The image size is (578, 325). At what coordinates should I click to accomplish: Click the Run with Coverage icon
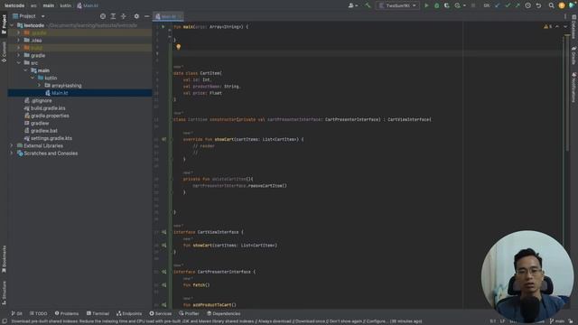pos(447,5)
